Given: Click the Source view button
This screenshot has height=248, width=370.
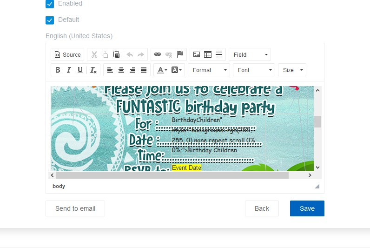Looking at the screenshot, I should pos(67,54).
